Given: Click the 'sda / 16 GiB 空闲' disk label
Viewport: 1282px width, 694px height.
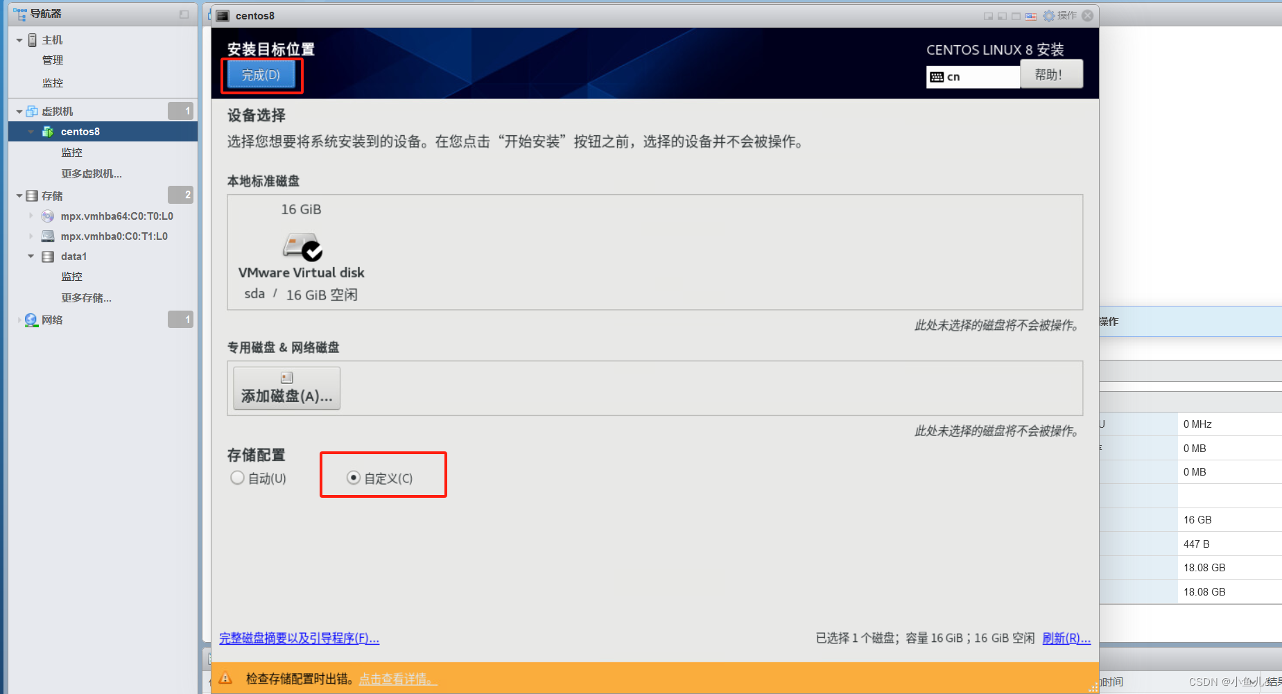Looking at the screenshot, I should coord(301,295).
